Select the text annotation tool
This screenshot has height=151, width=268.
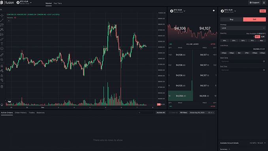tap(2, 44)
